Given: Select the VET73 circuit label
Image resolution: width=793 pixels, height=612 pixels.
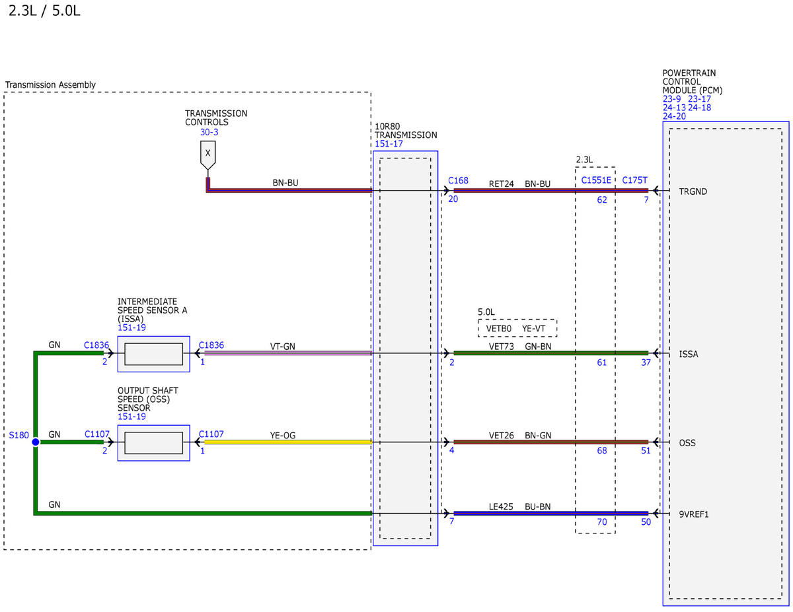Looking at the screenshot, I should 502,346.
